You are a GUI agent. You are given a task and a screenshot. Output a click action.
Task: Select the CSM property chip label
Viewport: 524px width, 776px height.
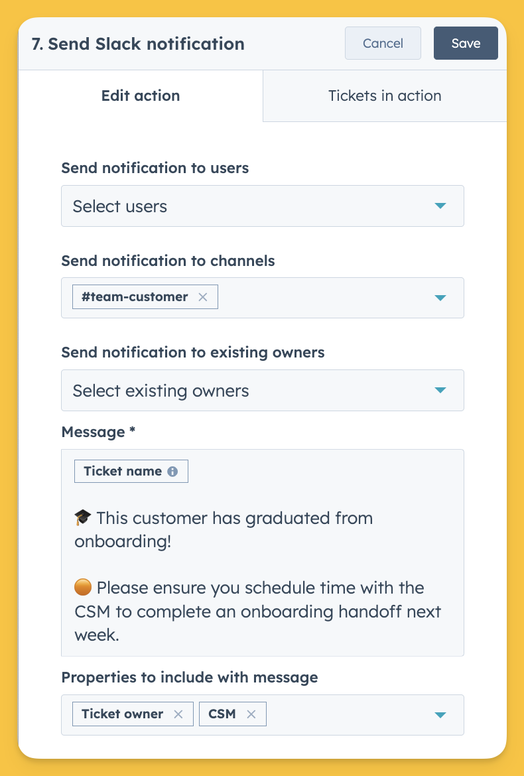pyautogui.click(x=222, y=714)
